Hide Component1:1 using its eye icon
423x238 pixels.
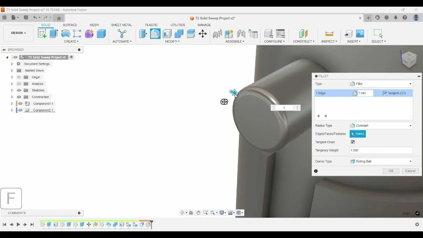click(x=20, y=104)
